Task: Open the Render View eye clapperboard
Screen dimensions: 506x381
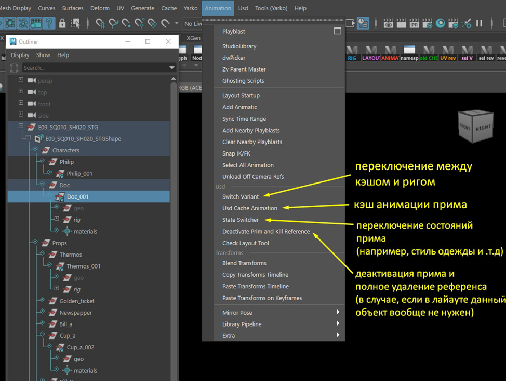Action: (388, 23)
